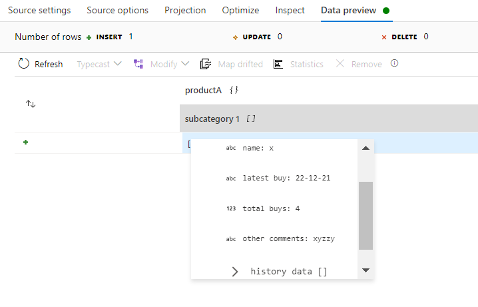Viewport: 478px width, 307px height.
Task: Click the popup scrollbar down arrow
Action: pyautogui.click(x=365, y=270)
